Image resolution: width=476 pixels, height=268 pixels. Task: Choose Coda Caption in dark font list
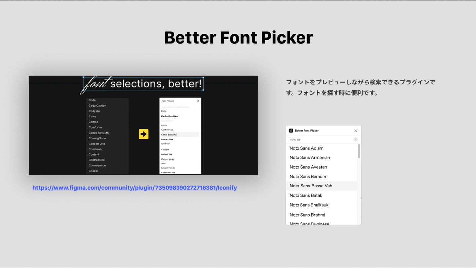tap(98, 106)
